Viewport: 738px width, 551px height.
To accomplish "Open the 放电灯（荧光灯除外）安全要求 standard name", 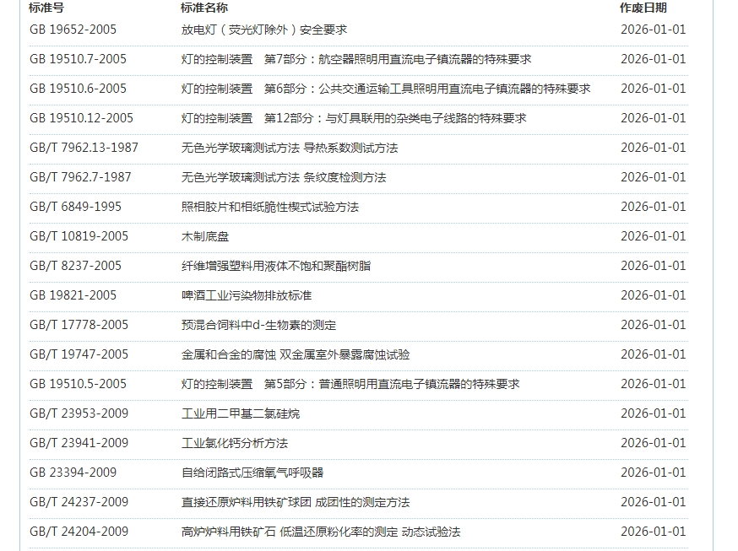I will point(264,30).
